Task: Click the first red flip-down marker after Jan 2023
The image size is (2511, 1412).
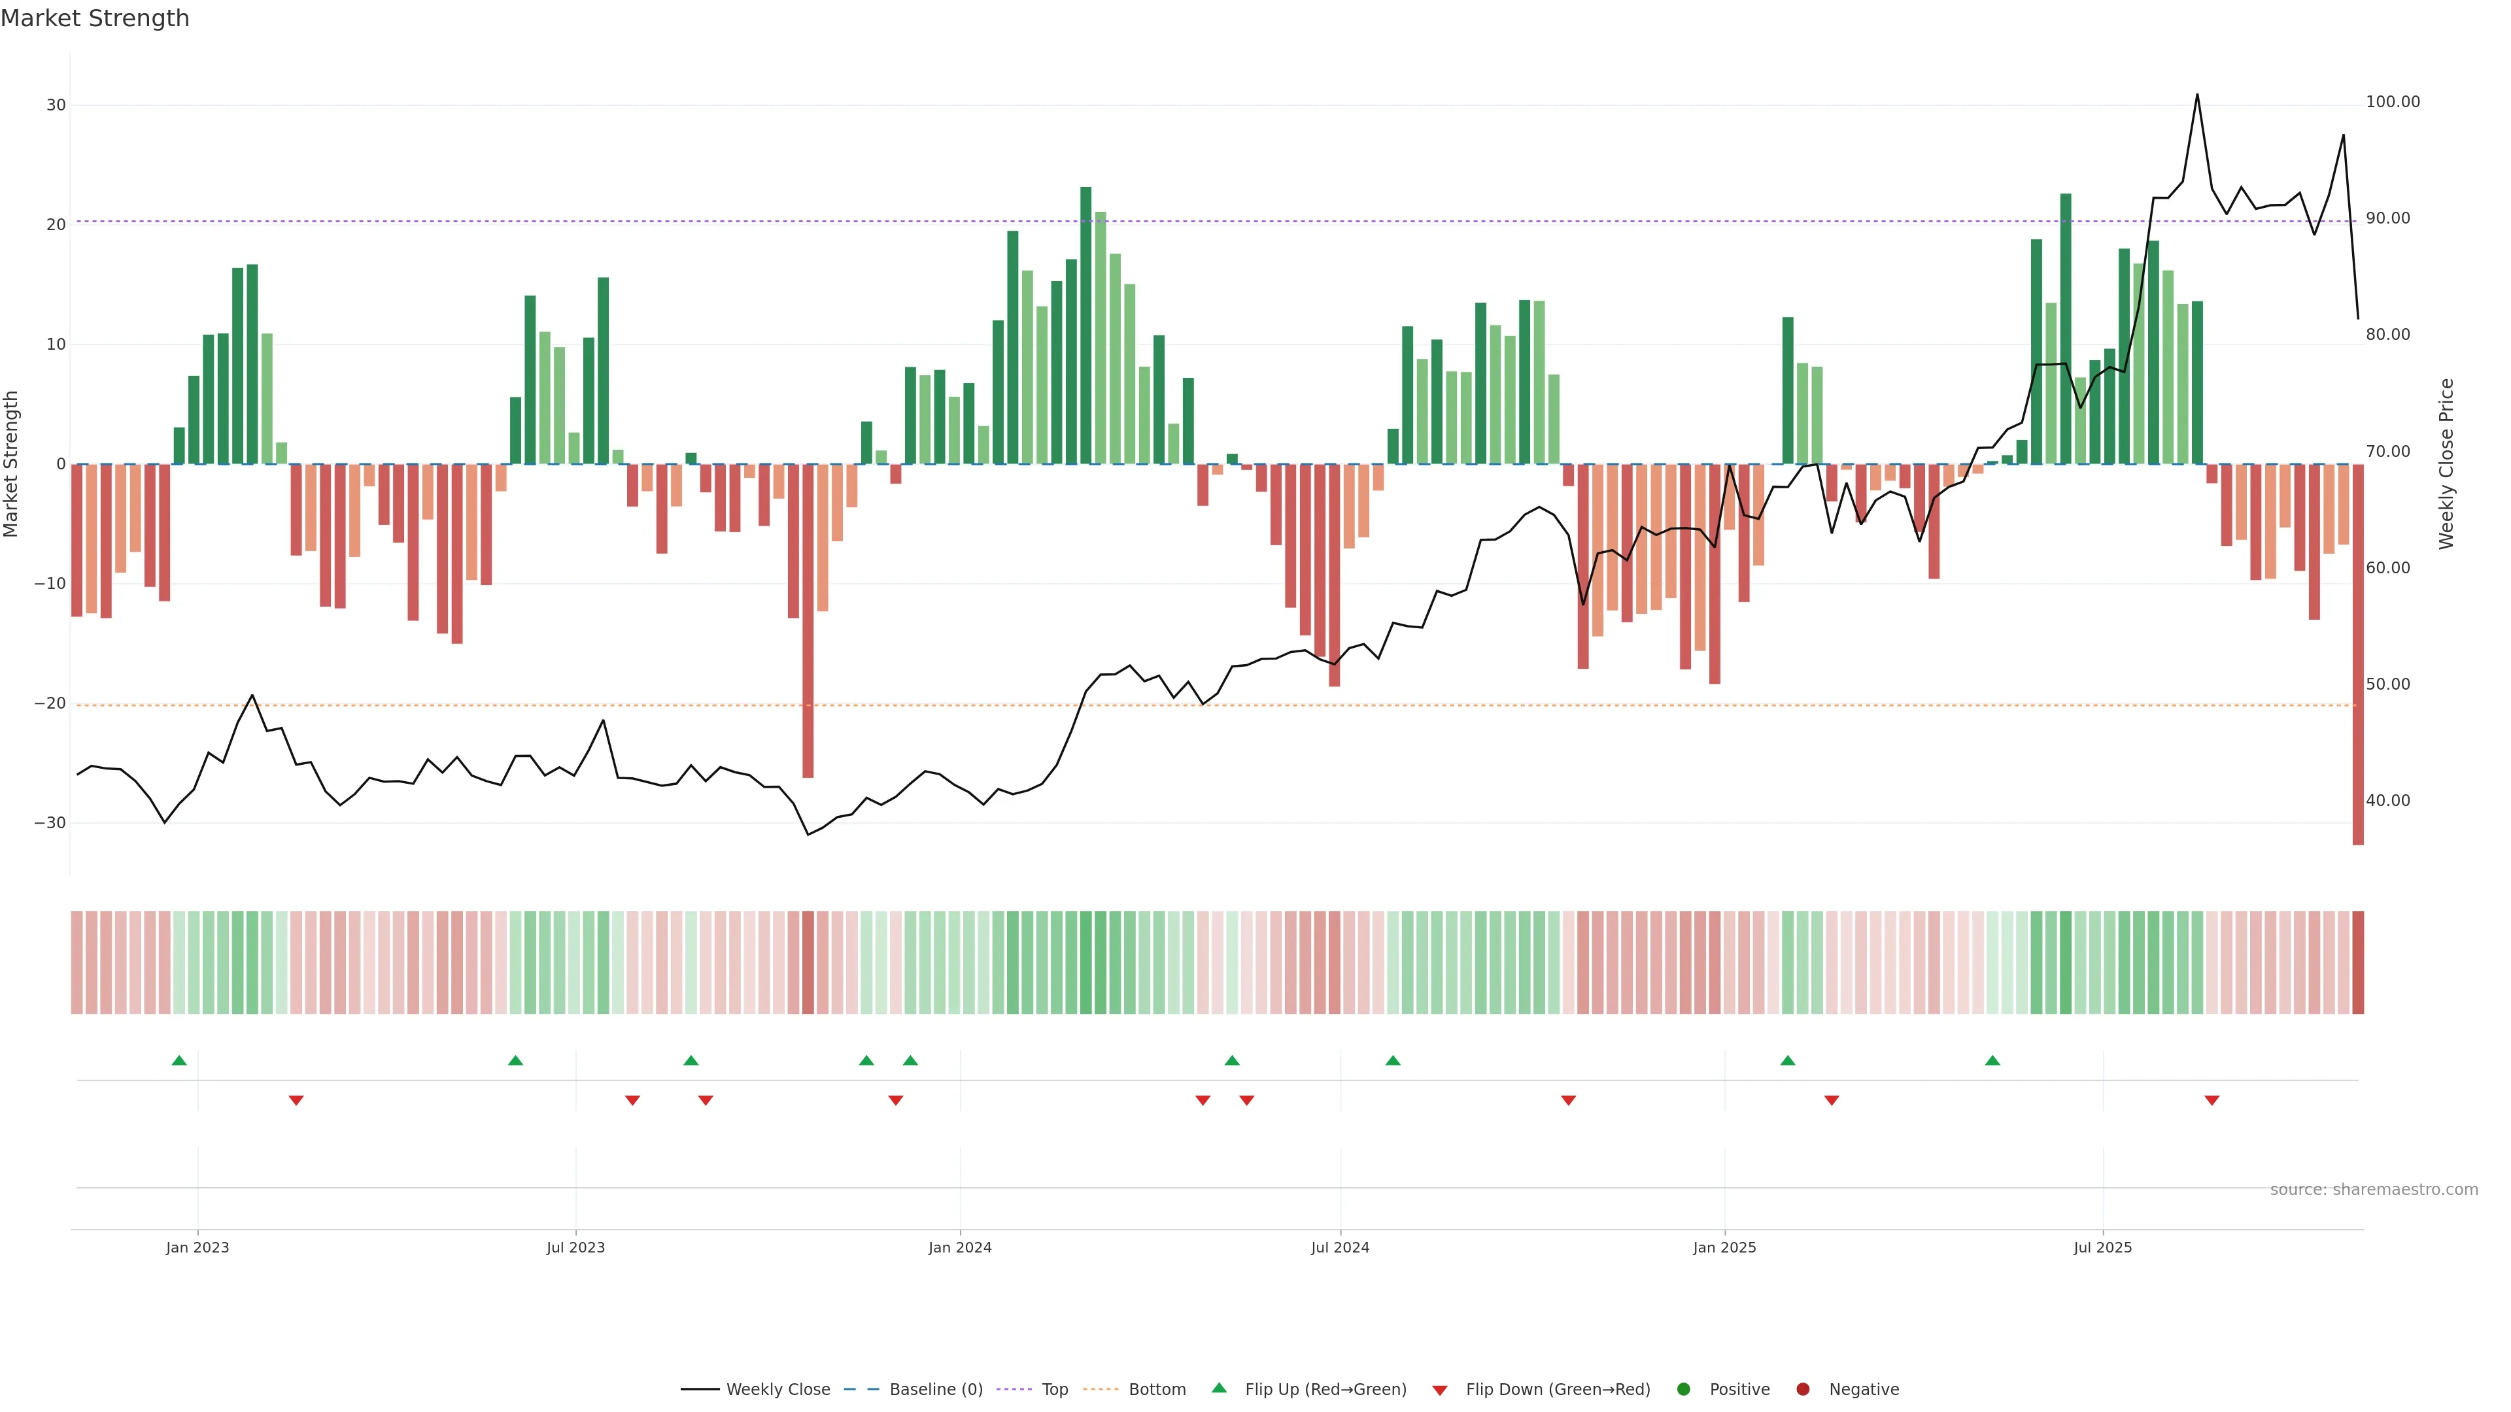Action: (x=296, y=1100)
